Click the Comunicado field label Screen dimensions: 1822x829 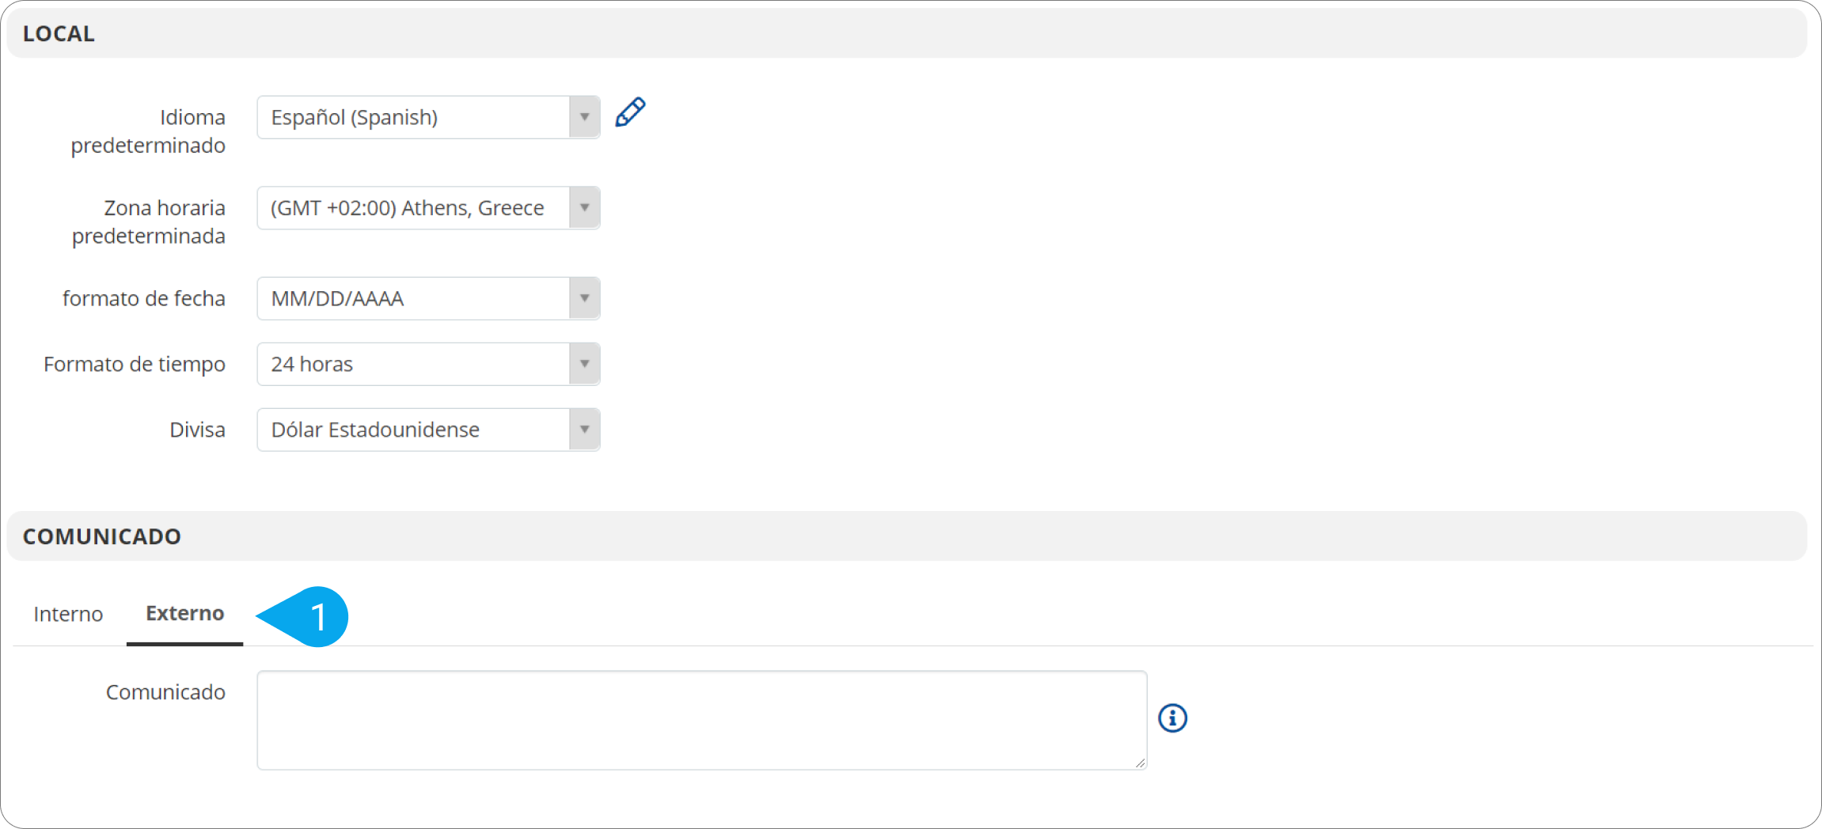tap(165, 692)
